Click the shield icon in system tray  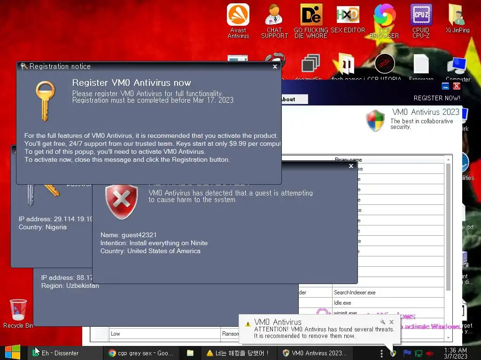point(393,353)
